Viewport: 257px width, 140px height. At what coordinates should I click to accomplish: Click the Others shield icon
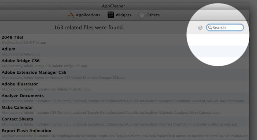pos(141,15)
